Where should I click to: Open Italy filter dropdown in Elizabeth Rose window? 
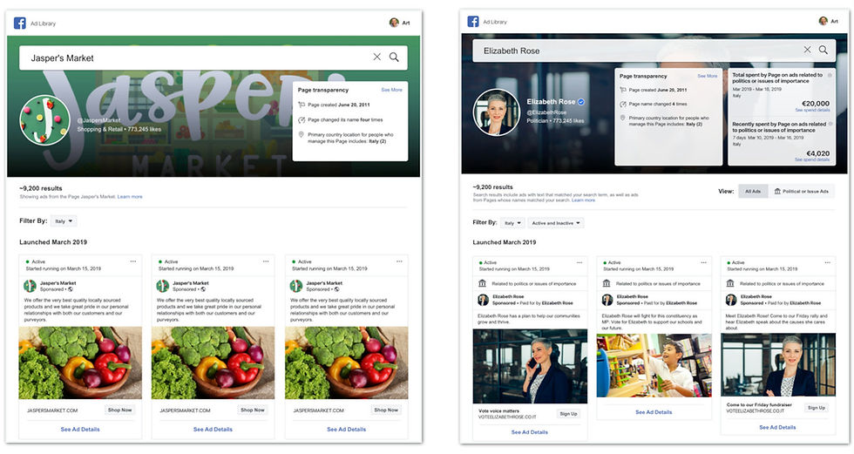click(512, 223)
